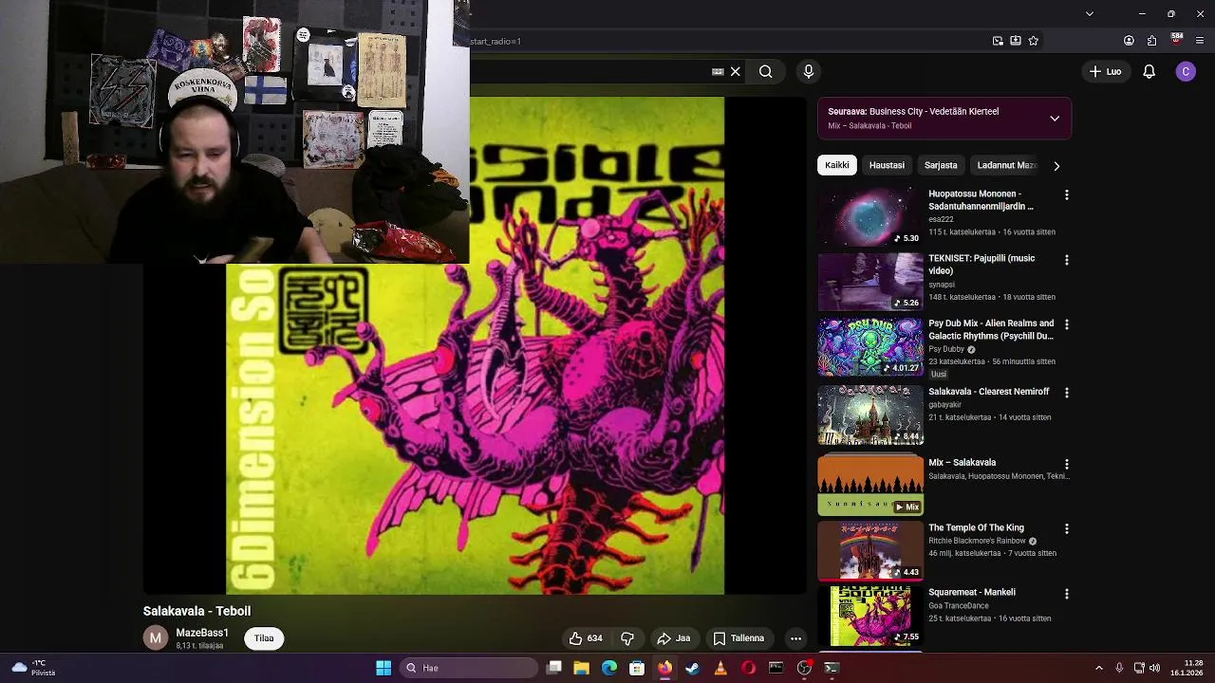The height and width of the screenshot is (683, 1215).
Task: Open Opera browser from the taskbar
Action: 748,668
